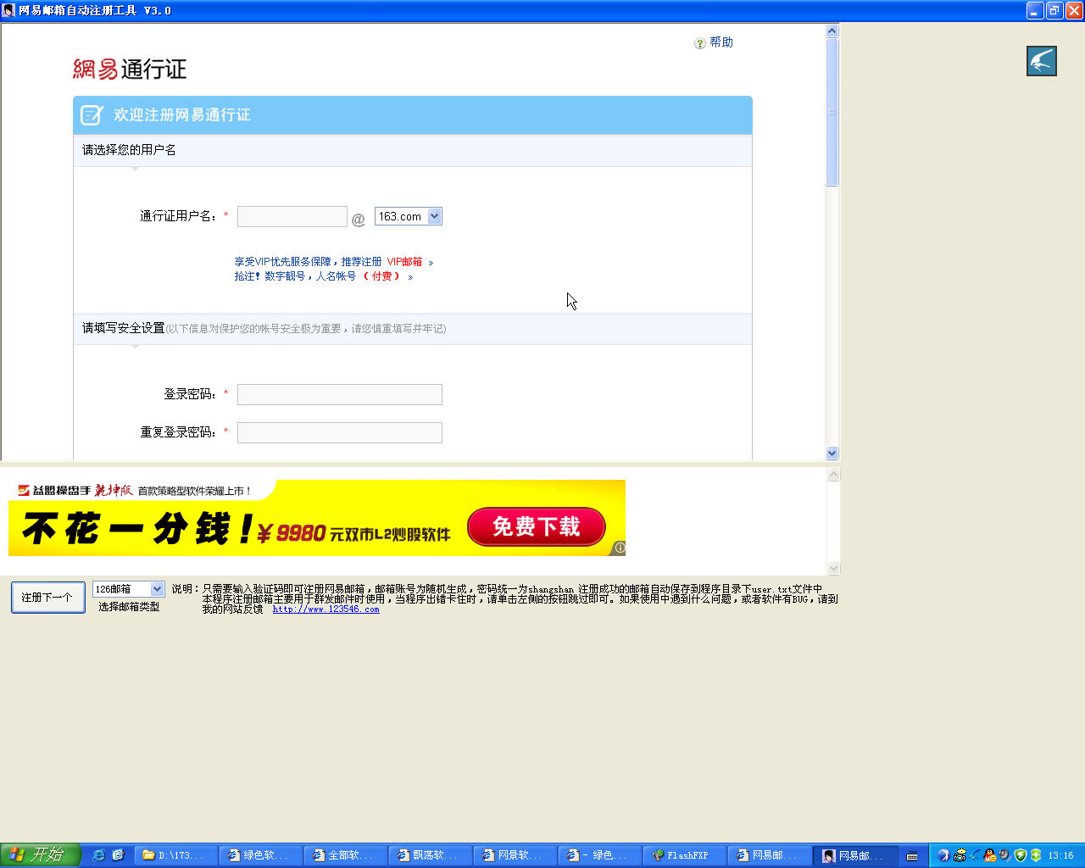Viewport: 1085px width, 868px height.
Task: Click the 登录密码 password field
Action: pyautogui.click(x=340, y=395)
